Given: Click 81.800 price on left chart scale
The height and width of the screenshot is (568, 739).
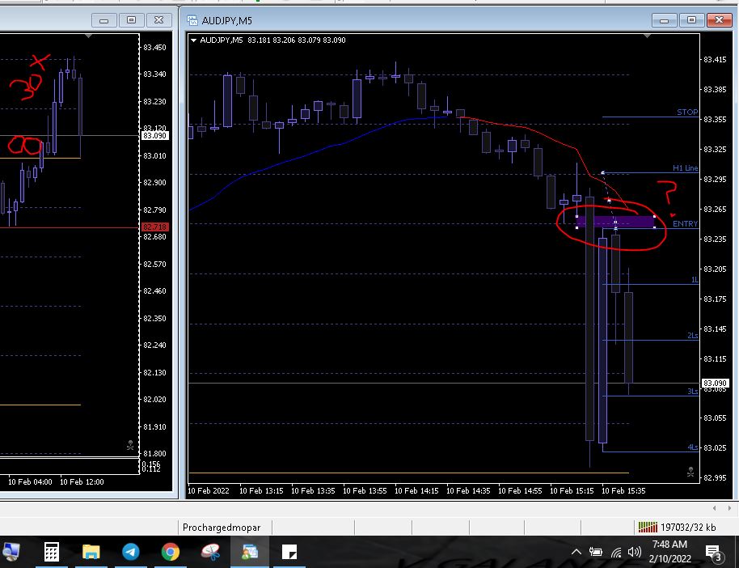Looking at the screenshot, I should (x=154, y=453).
